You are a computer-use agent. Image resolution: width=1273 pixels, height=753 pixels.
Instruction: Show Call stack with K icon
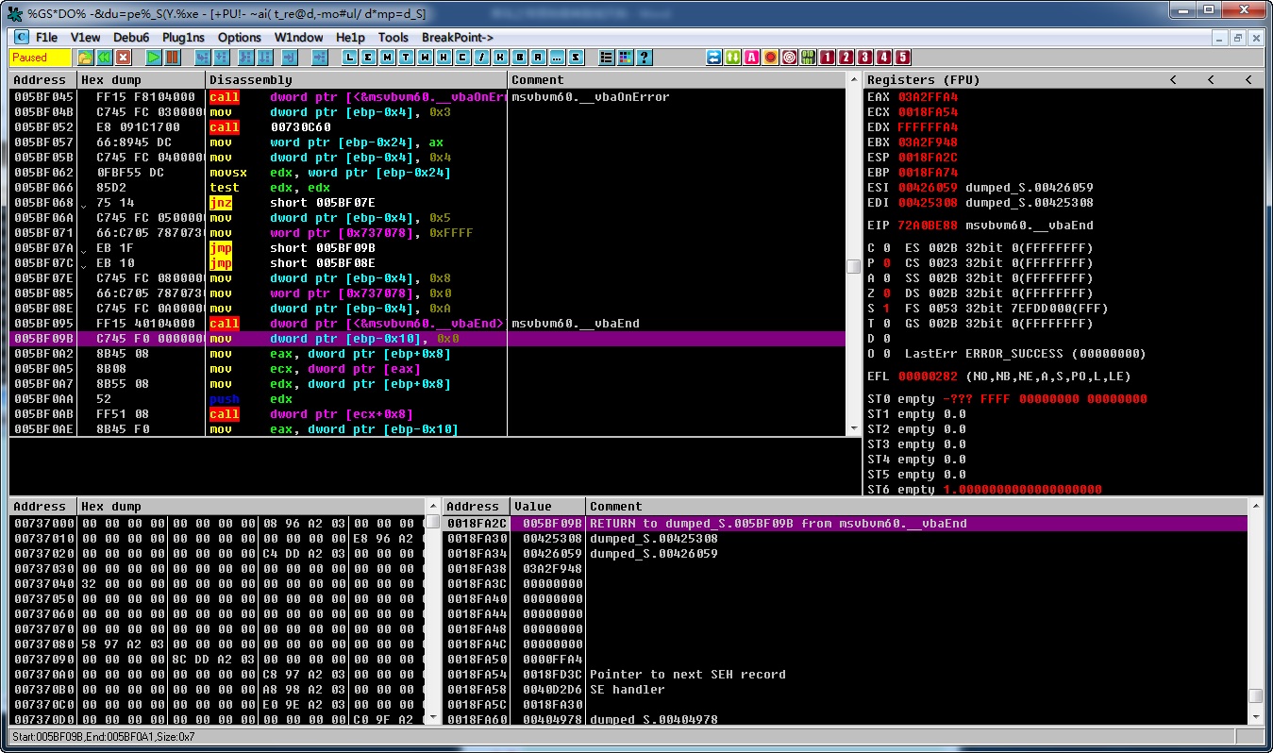pyautogui.click(x=500, y=58)
